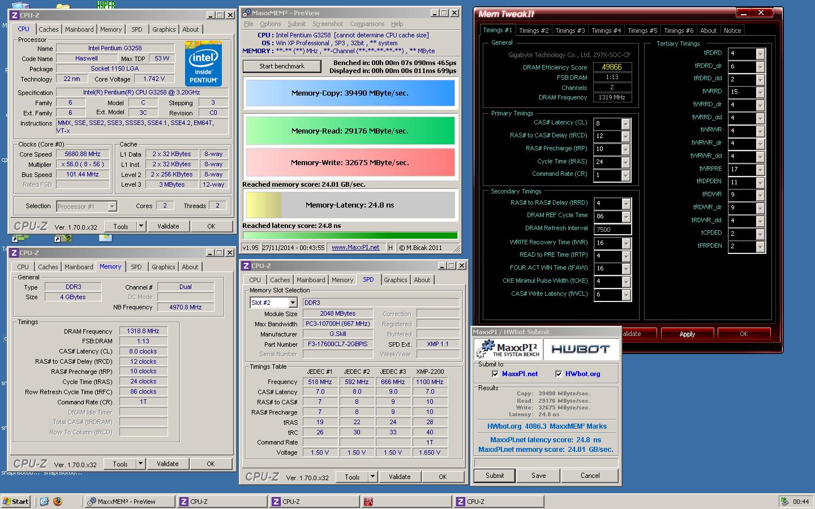
Task: Click Cancel in the HWbot Submit dialog
Action: tap(590, 476)
